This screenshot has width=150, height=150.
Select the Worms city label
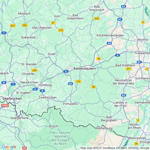(143, 40)
